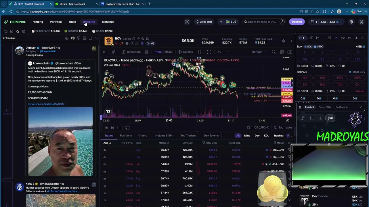Viewport: 369px width, 207px height.
Task: Go to the Track page
Action: [x=72, y=22]
